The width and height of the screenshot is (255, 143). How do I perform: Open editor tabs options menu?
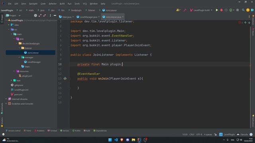point(249,17)
